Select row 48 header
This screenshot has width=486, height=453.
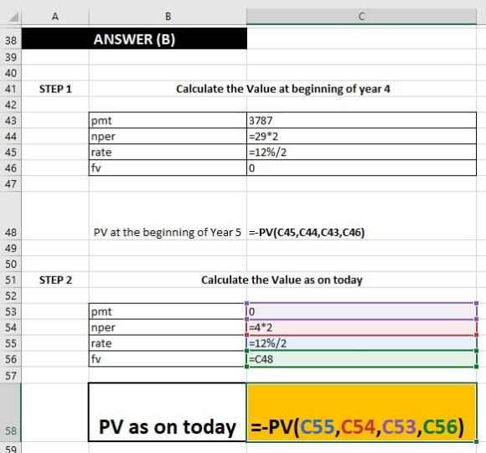11,216
